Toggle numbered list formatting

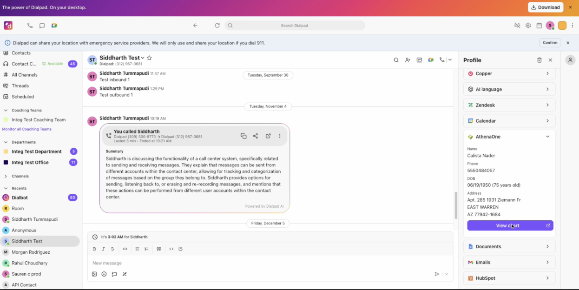[146, 249]
